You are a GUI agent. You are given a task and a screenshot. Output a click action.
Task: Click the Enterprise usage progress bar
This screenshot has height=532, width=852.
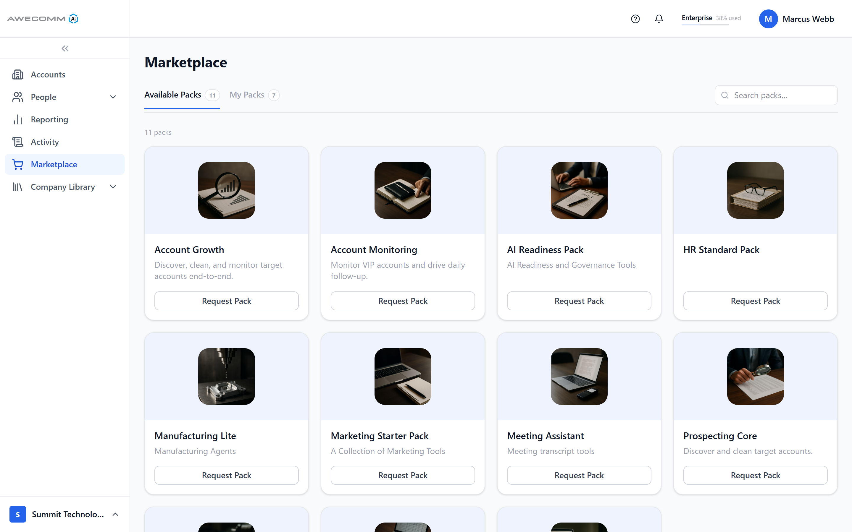coord(705,25)
